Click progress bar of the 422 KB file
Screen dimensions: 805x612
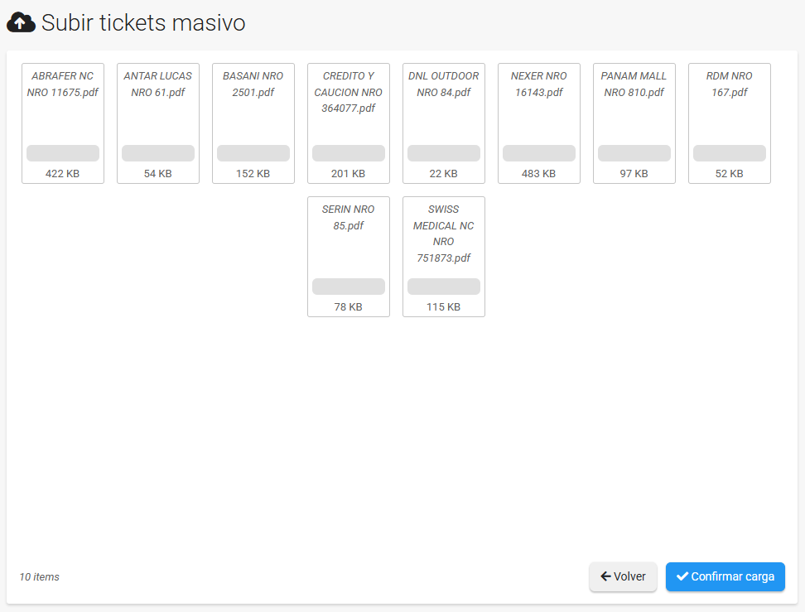tap(63, 153)
